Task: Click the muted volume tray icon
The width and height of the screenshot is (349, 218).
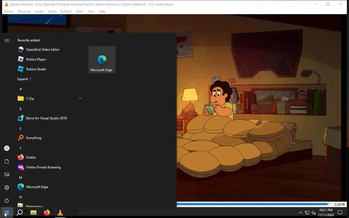Action: pos(314,213)
